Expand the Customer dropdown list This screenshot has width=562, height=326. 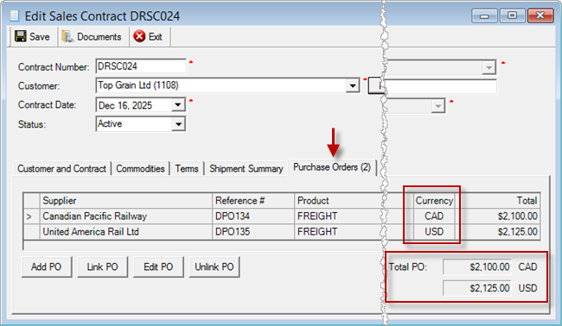point(353,85)
